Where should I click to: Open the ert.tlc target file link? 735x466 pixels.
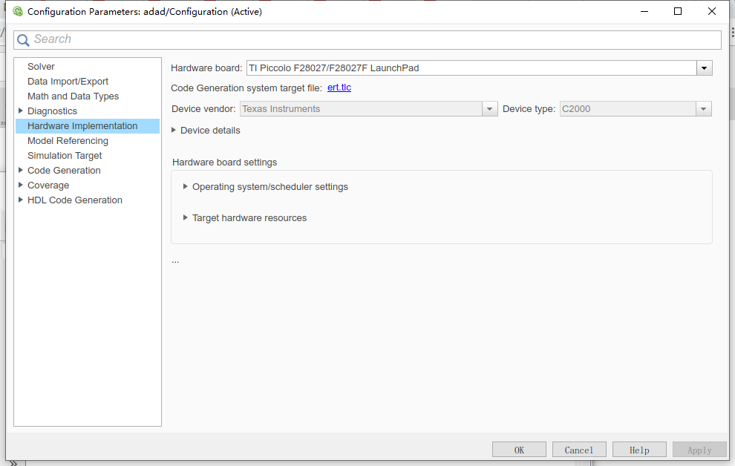pos(339,88)
